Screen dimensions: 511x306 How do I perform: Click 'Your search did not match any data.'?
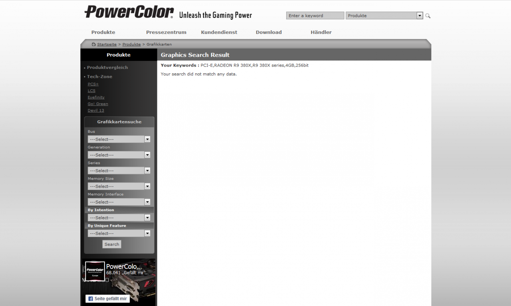199,74
